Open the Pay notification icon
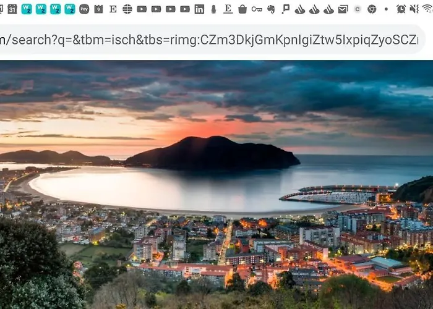Viewport: 433px width, 309px height. point(84,9)
